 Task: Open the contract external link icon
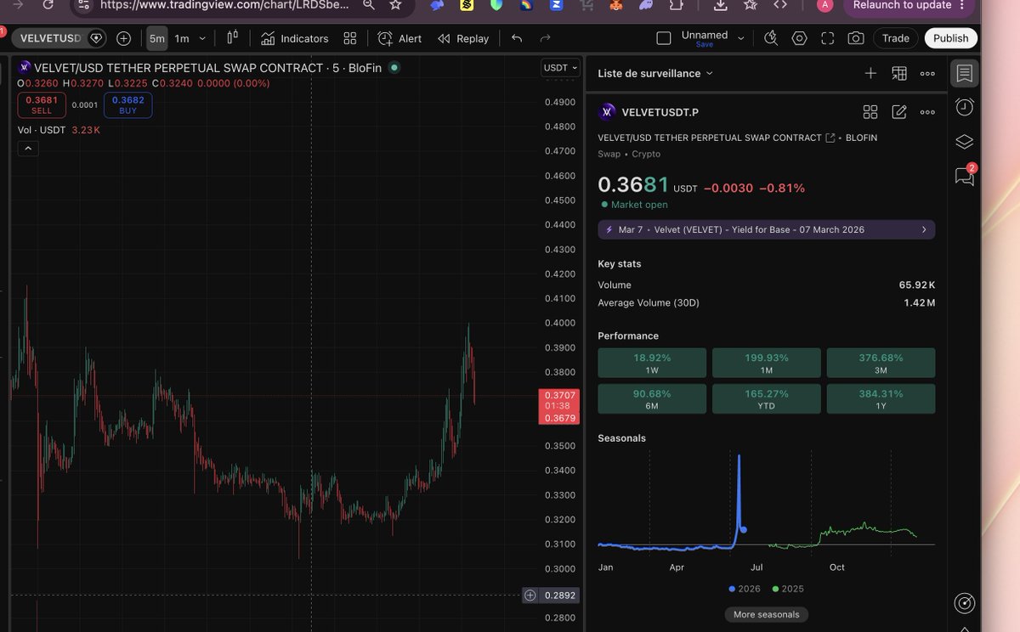(830, 138)
